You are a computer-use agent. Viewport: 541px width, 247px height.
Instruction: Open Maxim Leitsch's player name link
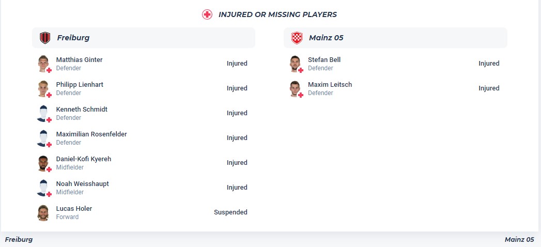330,84
